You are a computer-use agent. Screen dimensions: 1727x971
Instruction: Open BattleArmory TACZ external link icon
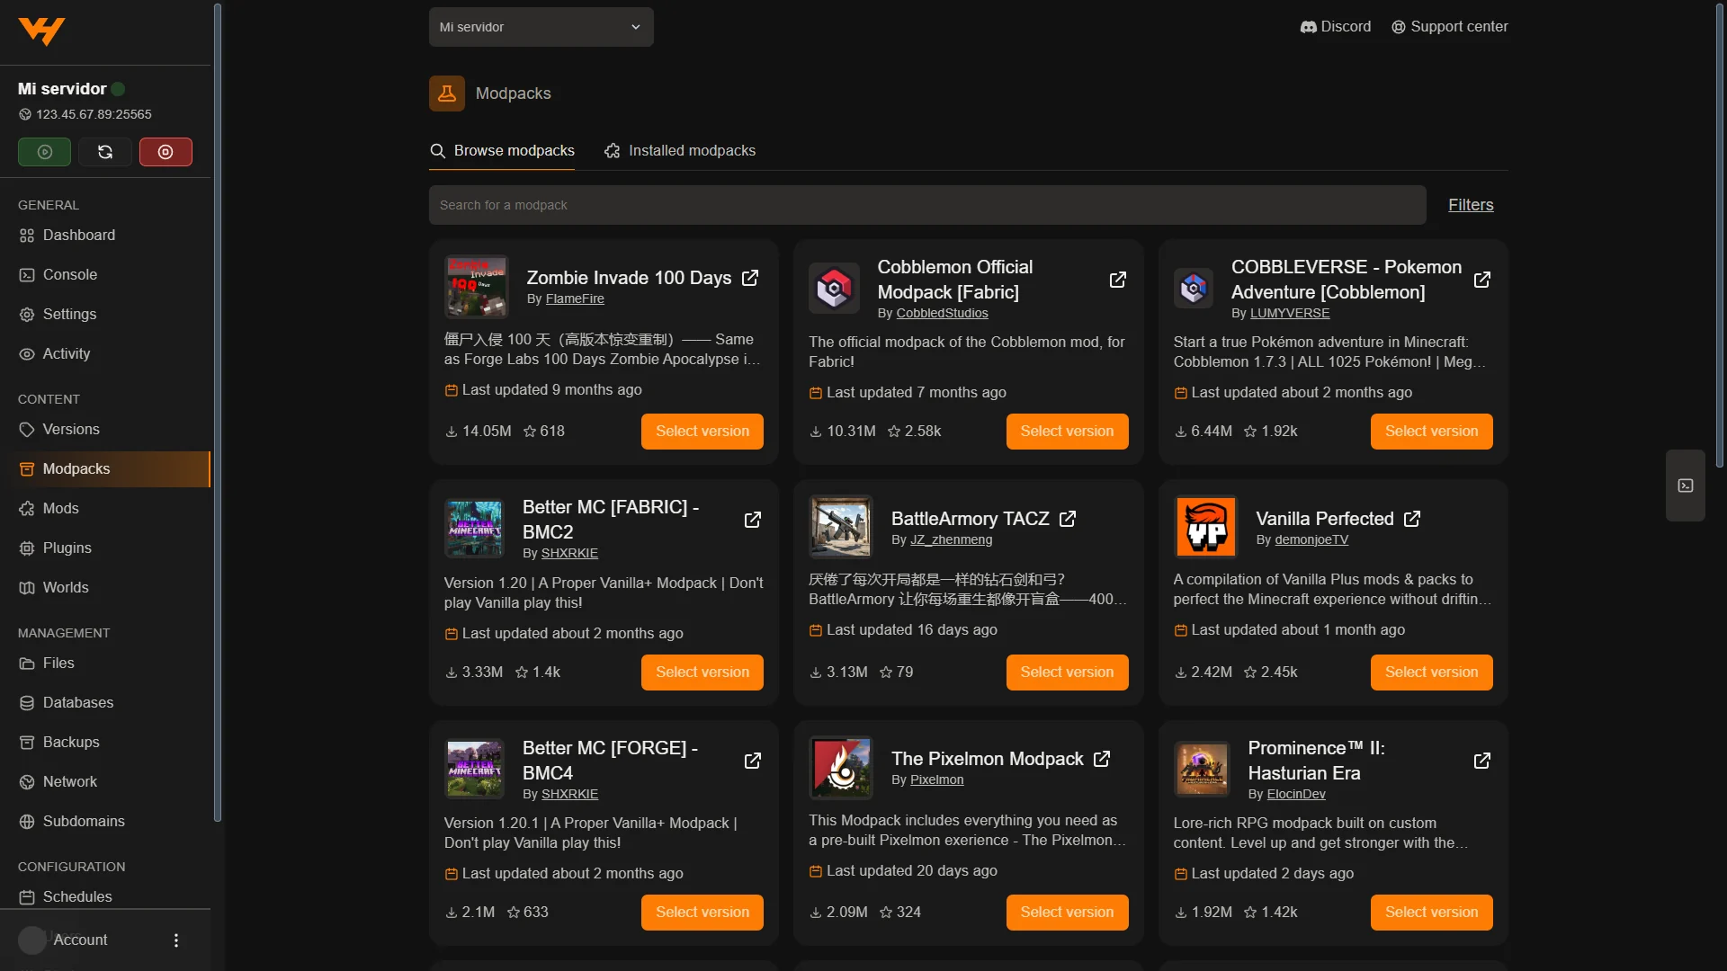coord(1068,519)
